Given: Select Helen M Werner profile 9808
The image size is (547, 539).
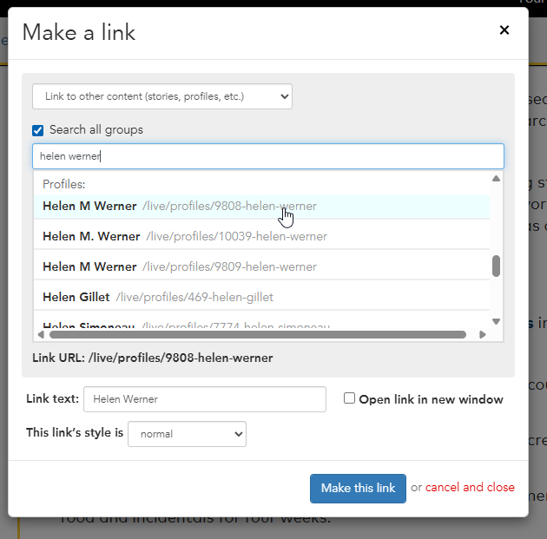Looking at the screenshot, I should (x=179, y=207).
